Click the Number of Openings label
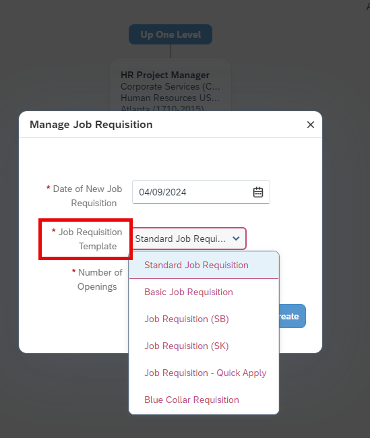 [x=97, y=280]
